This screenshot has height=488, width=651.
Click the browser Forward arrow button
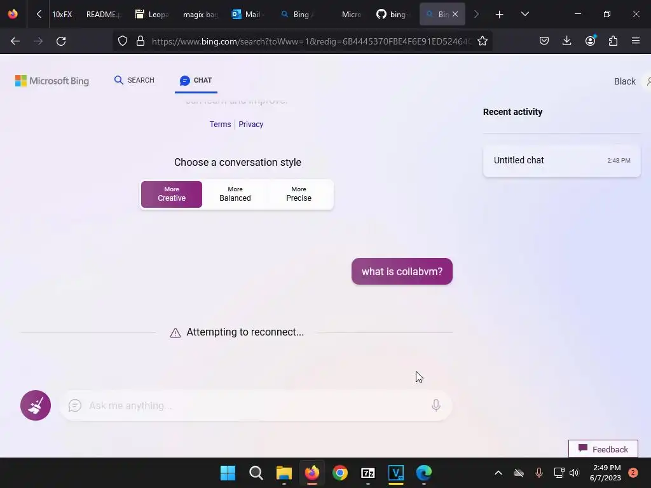[x=38, y=41]
